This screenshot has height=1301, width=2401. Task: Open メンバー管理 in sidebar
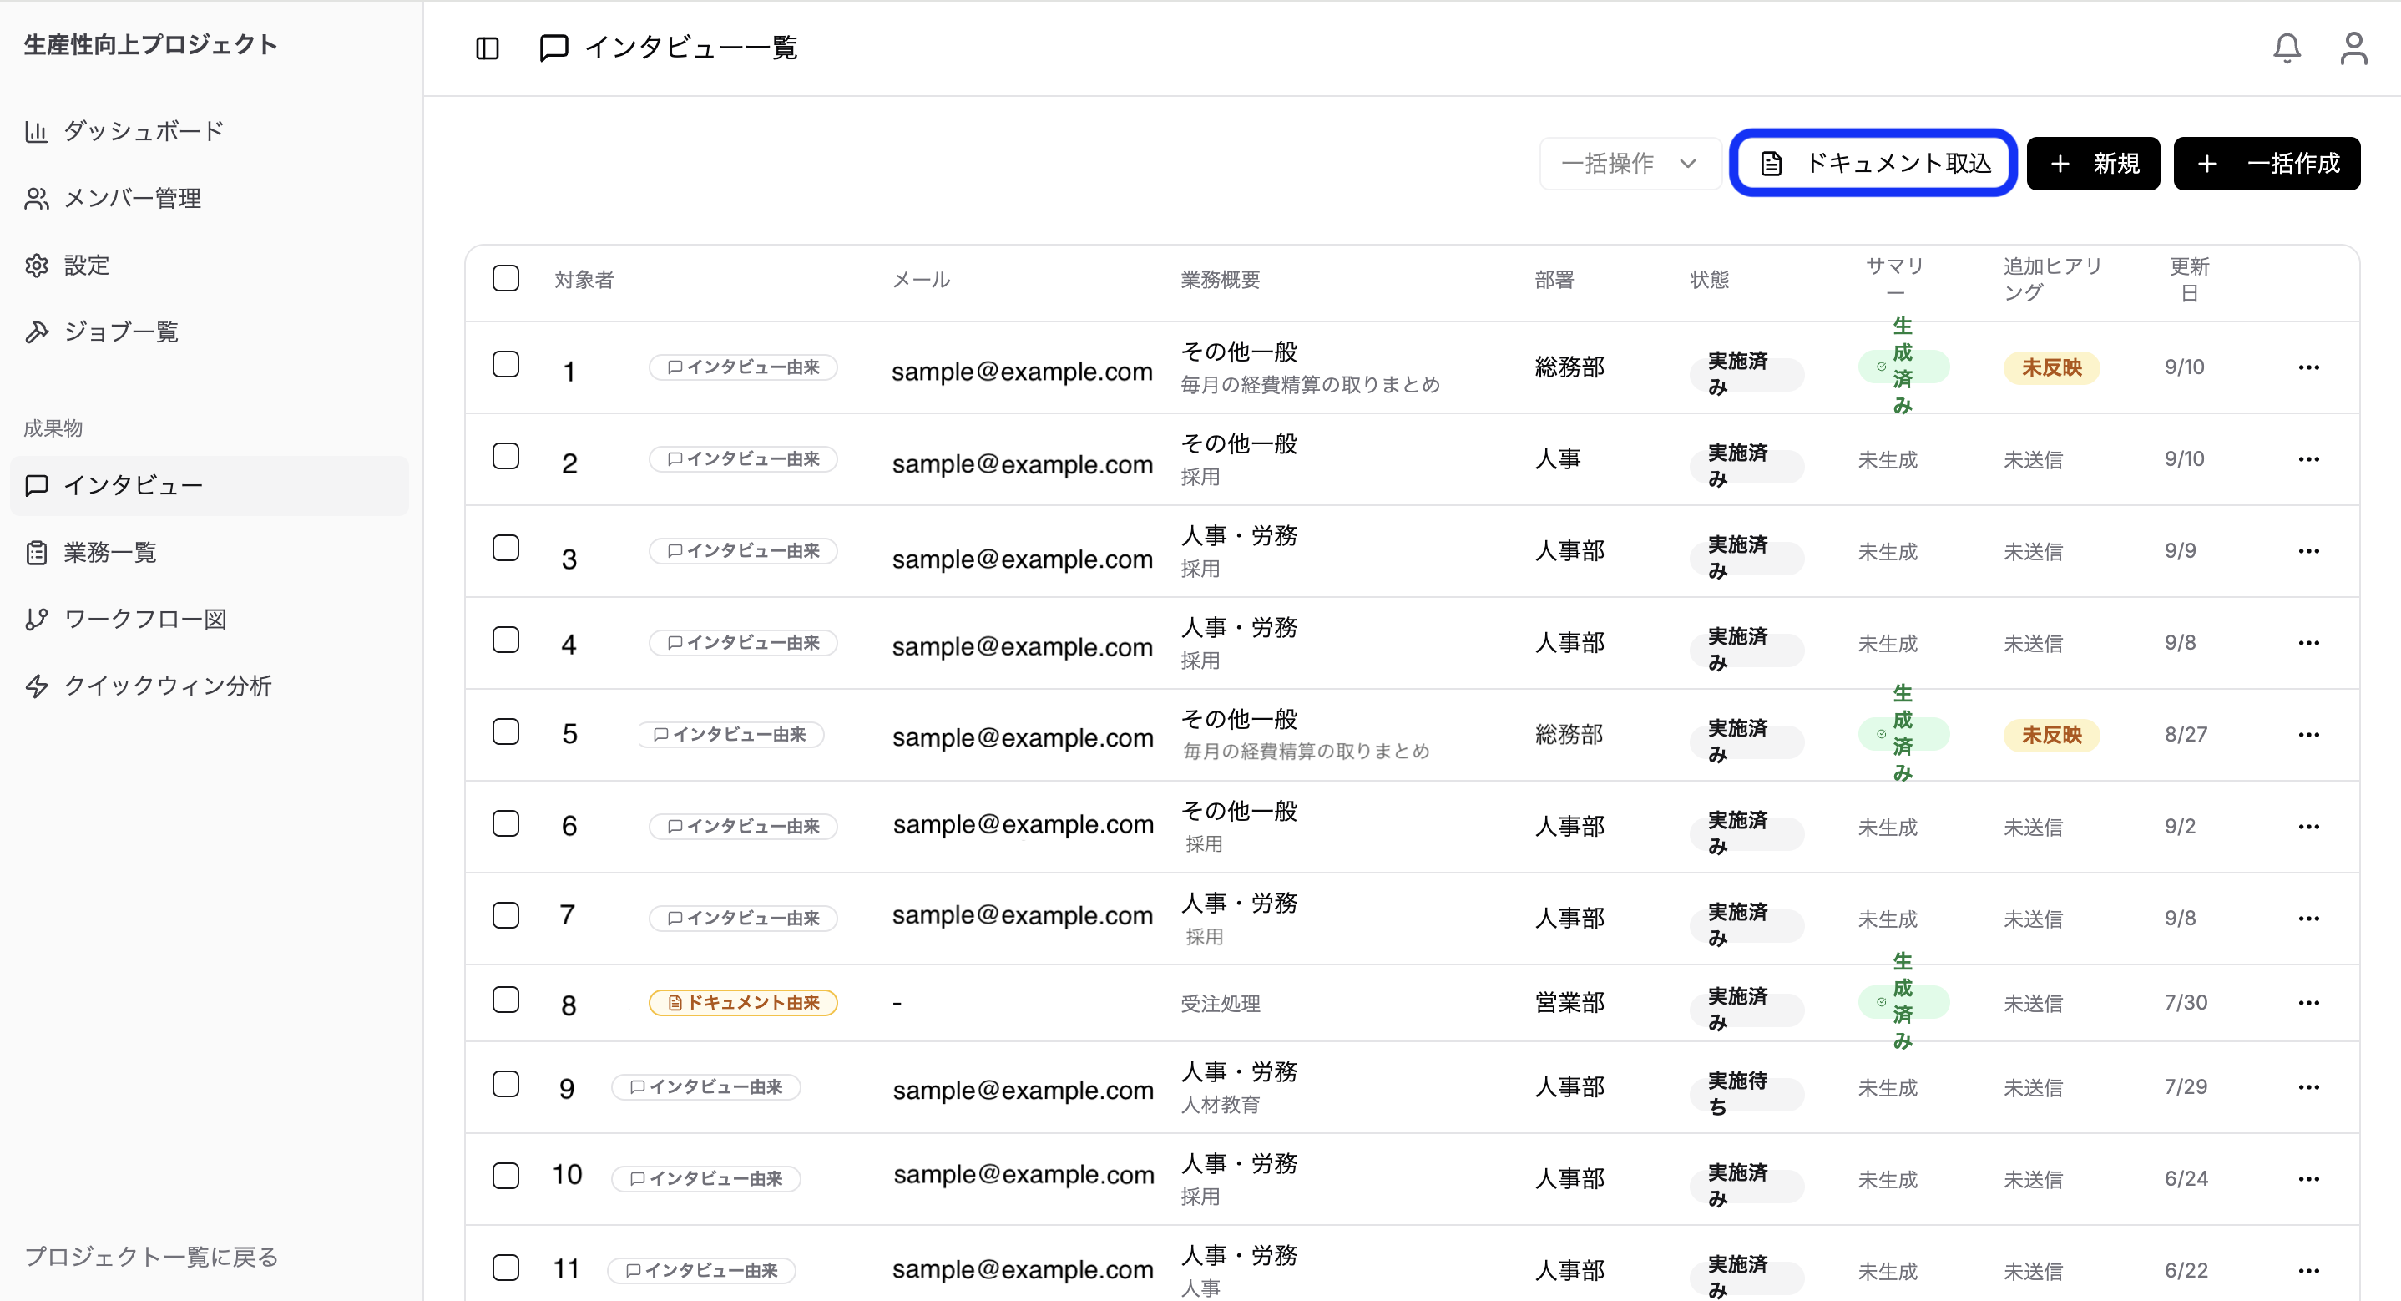coord(113,198)
